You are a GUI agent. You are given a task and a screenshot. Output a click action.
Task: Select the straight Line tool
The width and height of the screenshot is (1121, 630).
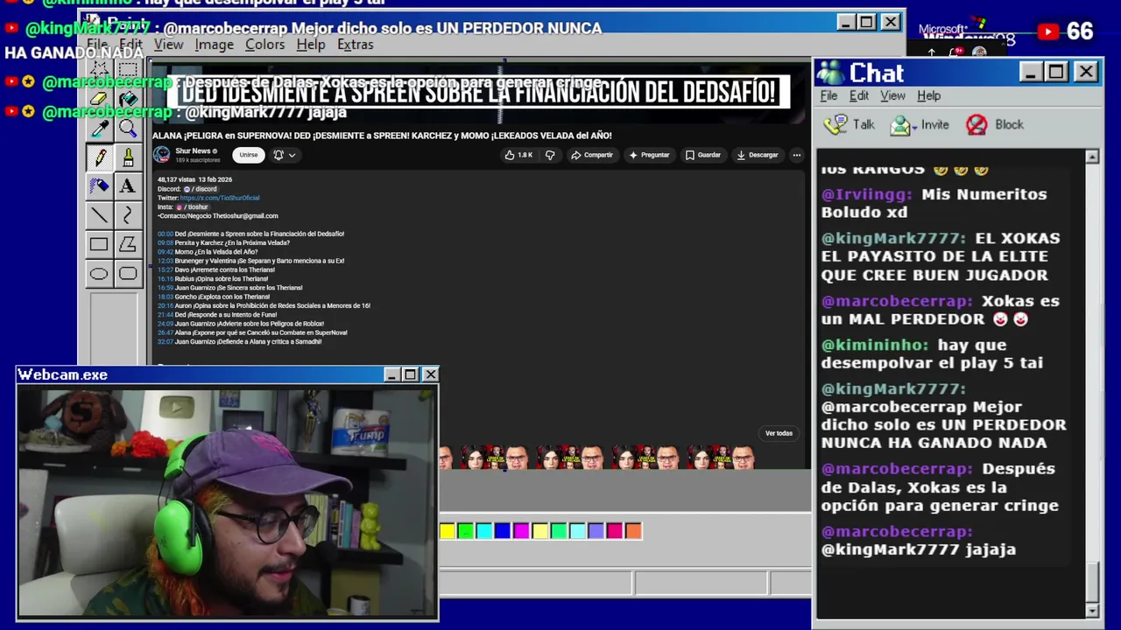(99, 215)
